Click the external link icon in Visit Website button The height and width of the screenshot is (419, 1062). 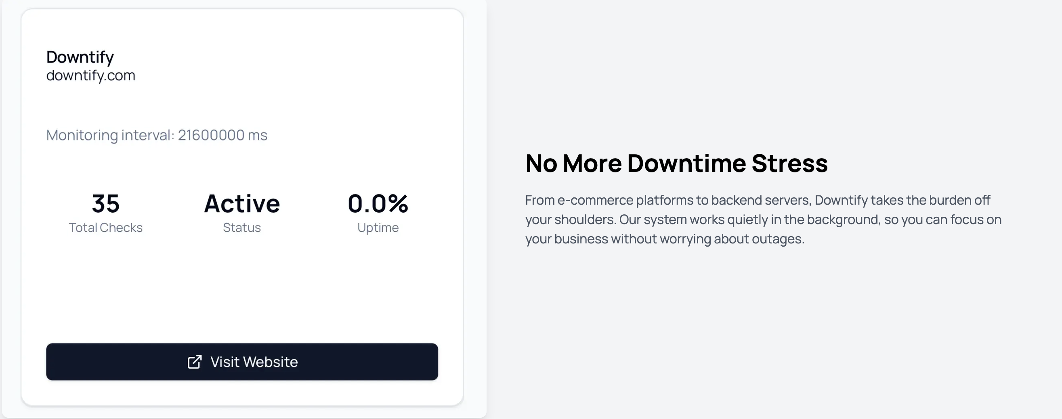195,362
